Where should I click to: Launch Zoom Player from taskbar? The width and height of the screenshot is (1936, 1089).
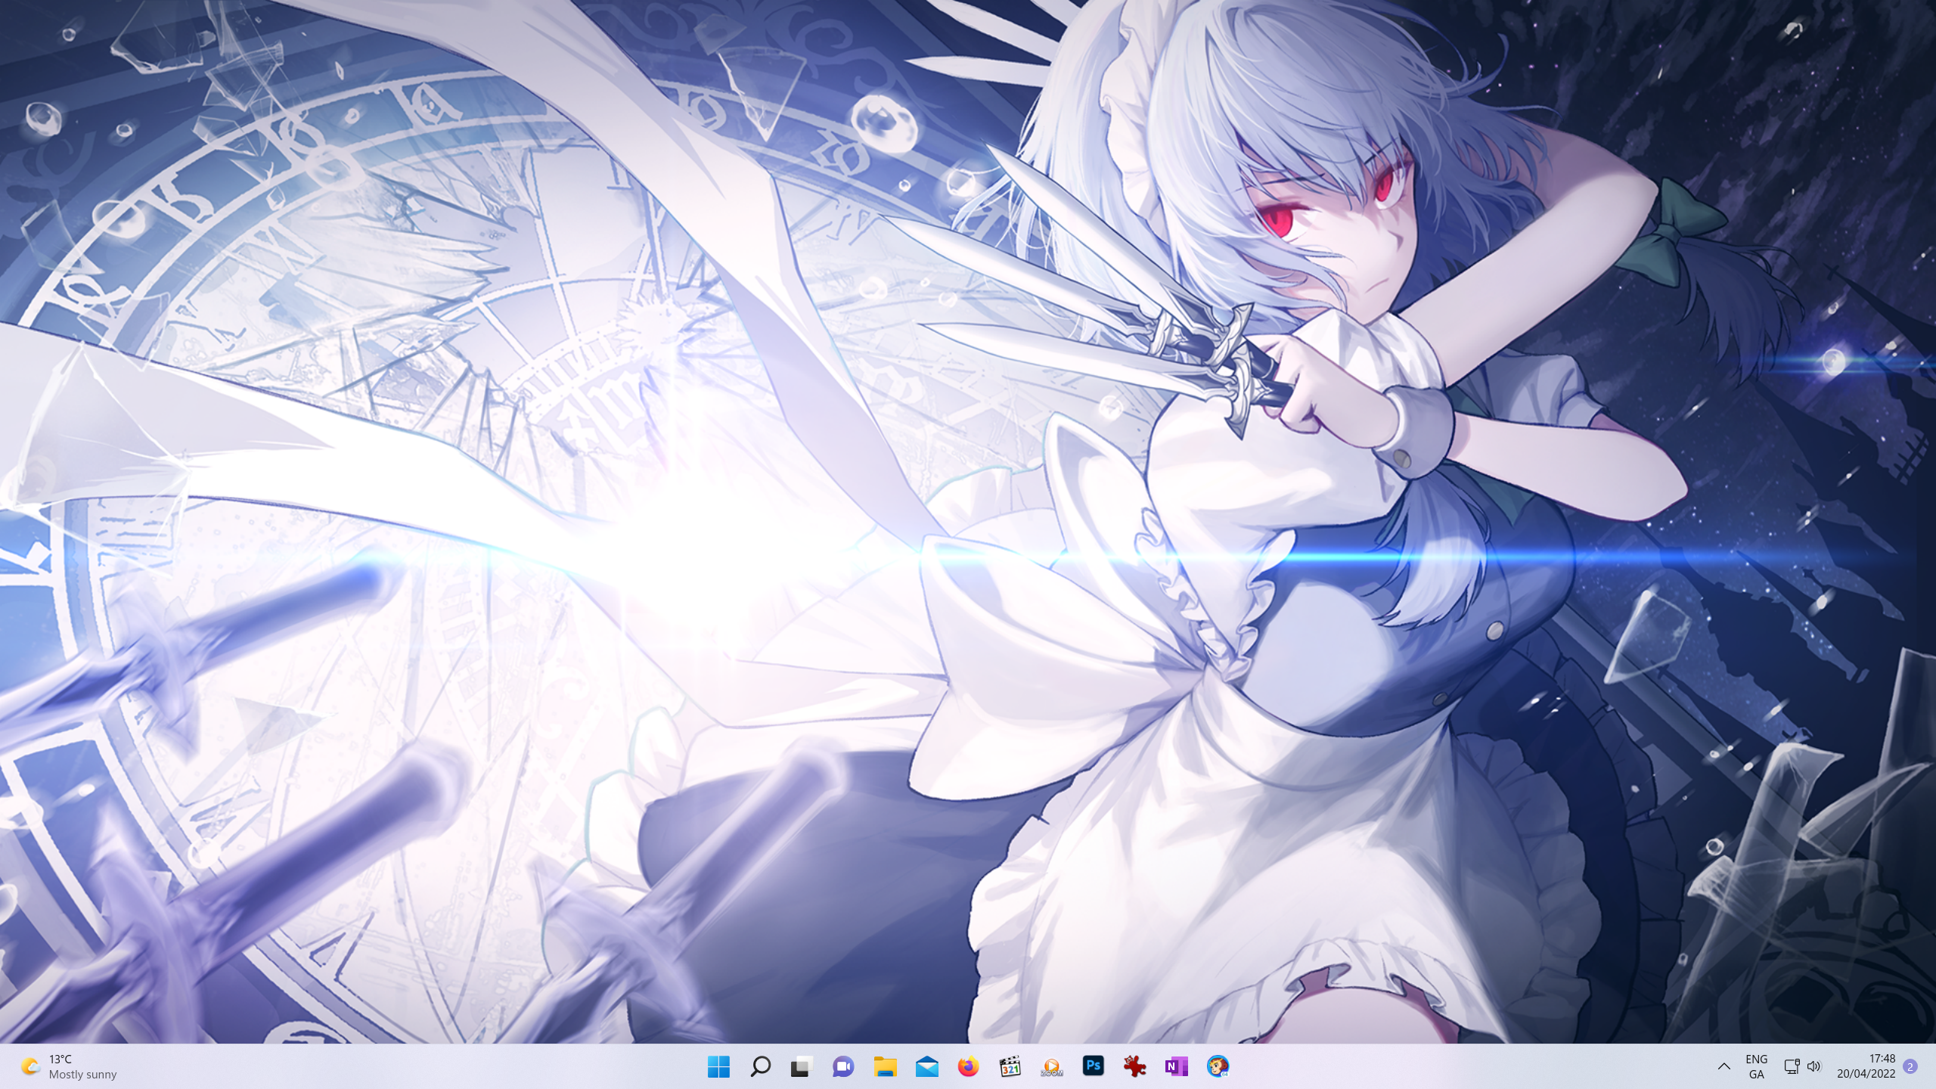tap(1051, 1066)
